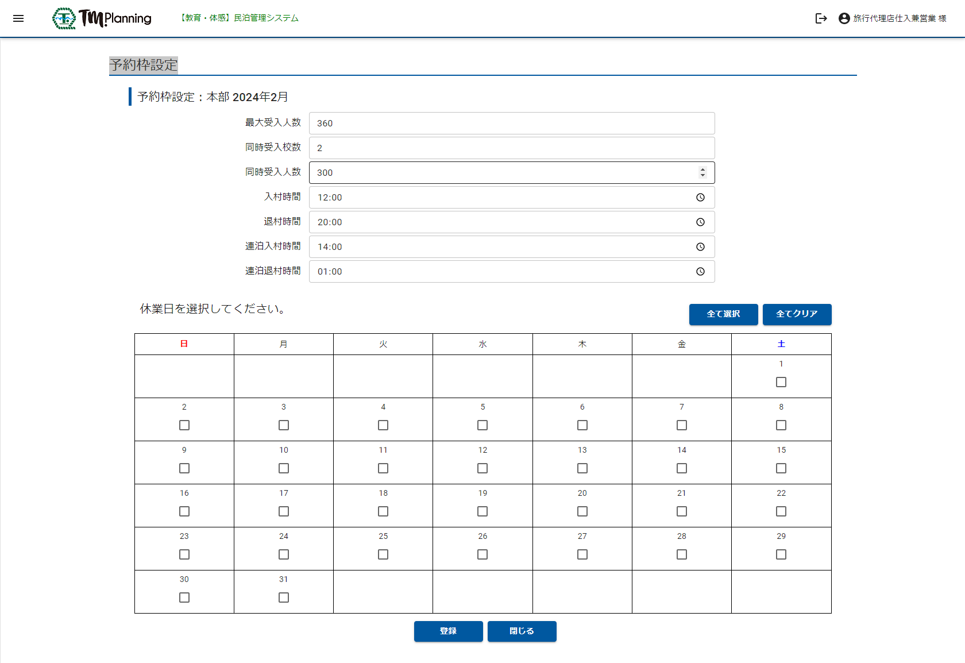Image resolution: width=965 pixels, height=663 pixels.
Task: Open clock picker for 連泊入村時間
Action: pos(700,247)
